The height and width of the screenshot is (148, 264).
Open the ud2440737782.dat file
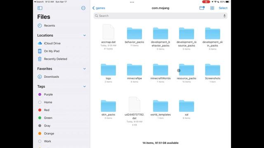coord(134,104)
